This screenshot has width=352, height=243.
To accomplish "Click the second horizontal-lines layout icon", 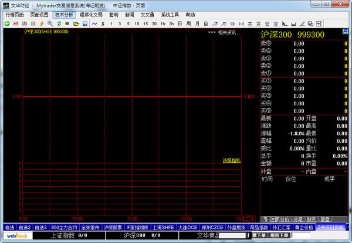I will [x=259, y=23].
